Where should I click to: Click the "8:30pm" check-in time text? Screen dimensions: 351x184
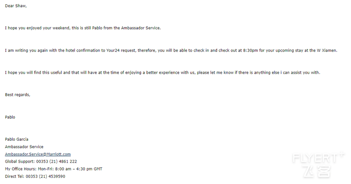[251, 50]
